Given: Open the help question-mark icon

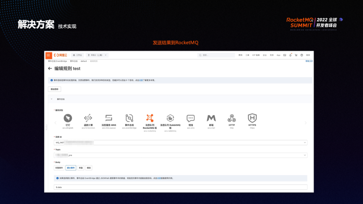Looking at the screenshot, I should pos(301,55).
